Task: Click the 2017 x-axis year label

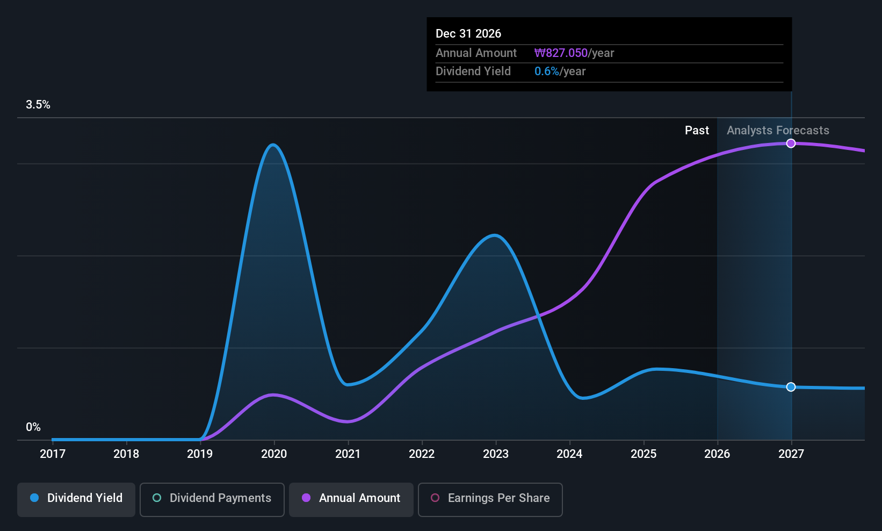Action: coord(53,454)
